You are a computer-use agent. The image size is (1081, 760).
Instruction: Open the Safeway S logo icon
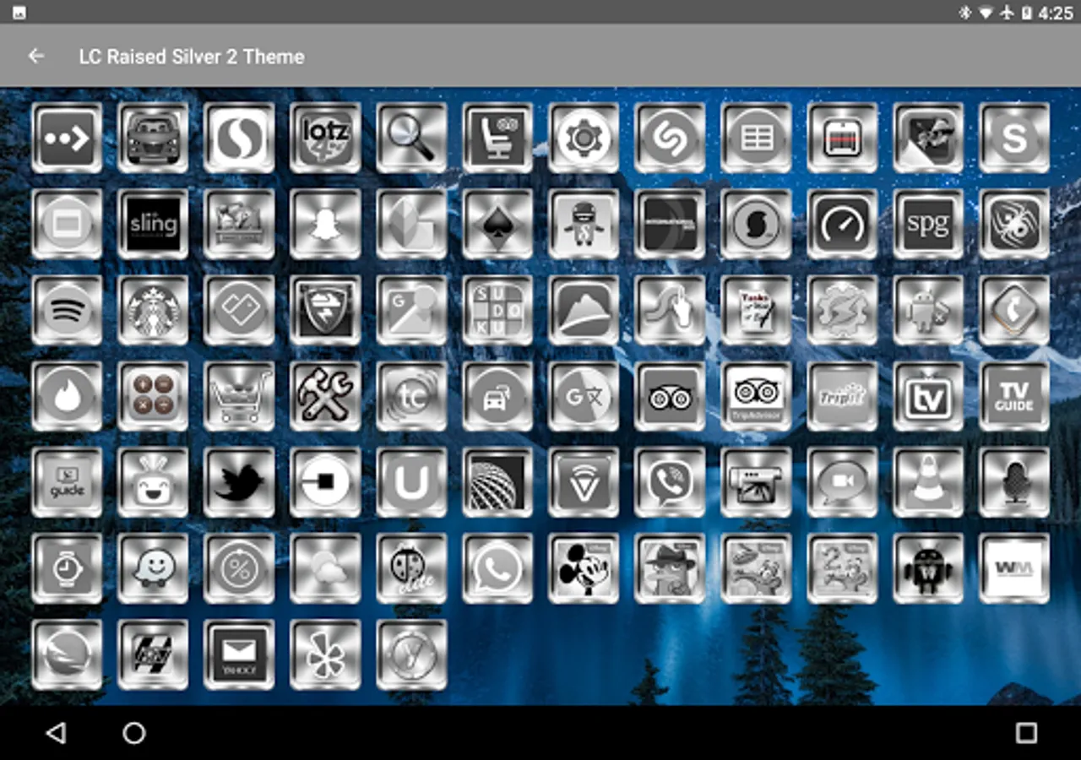(239, 138)
